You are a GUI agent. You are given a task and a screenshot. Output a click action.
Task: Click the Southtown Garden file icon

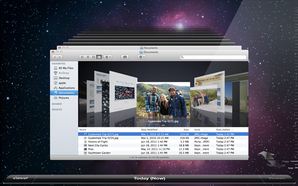coord(86,153)
